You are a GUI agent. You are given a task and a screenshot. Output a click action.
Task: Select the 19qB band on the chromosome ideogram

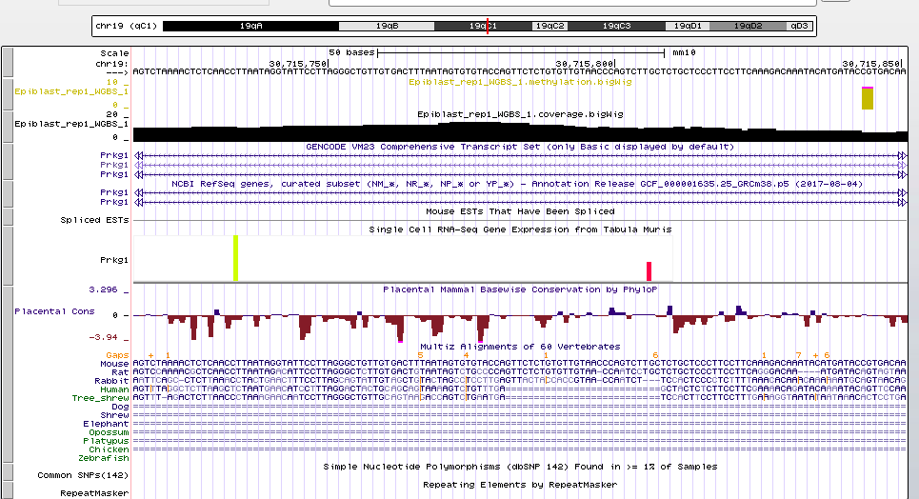tap(387, 26)
